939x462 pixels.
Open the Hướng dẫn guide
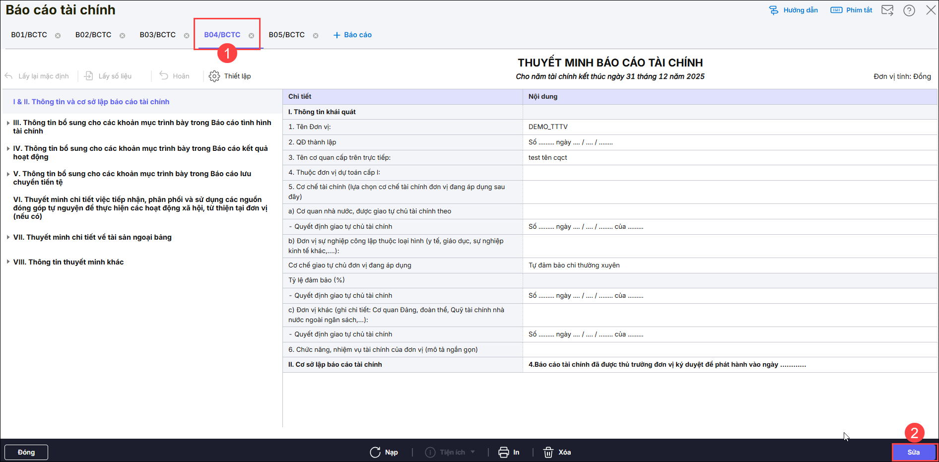point(794,10)
